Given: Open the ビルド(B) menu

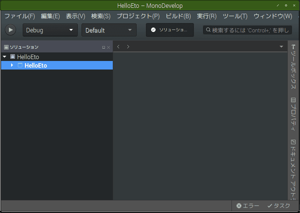Looking at the screenshot, I should (178, 16).
